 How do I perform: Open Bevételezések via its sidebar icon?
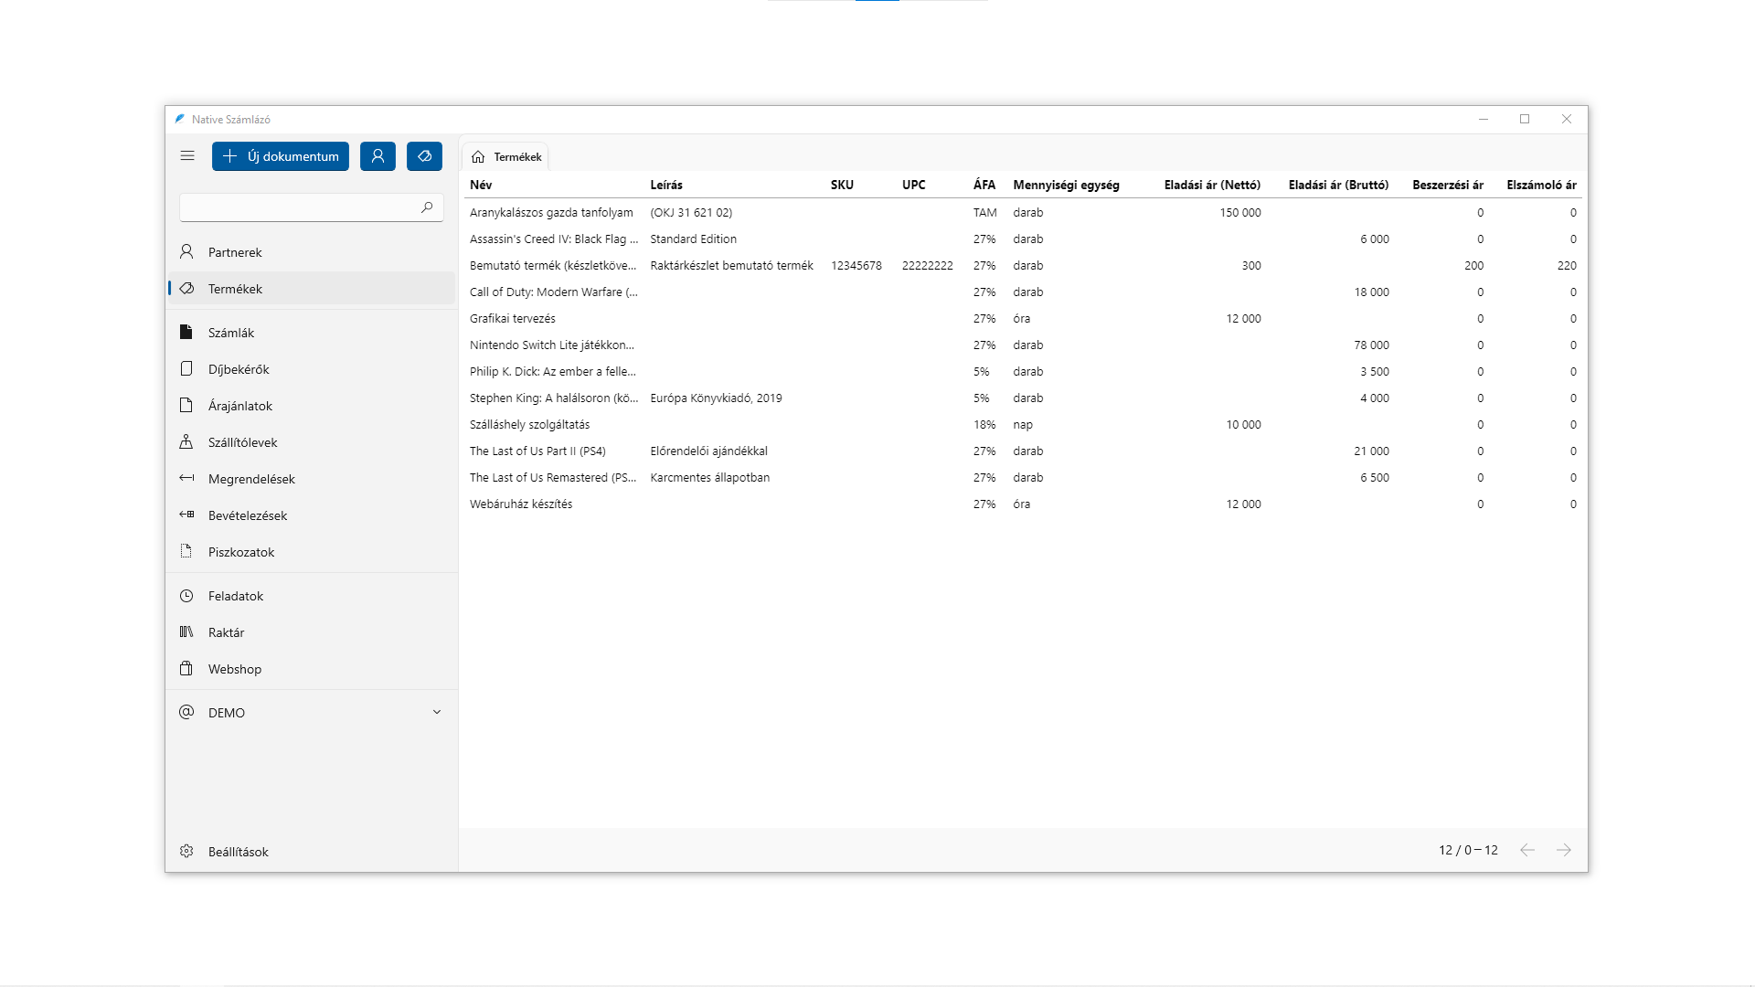[x=186, y=515]
